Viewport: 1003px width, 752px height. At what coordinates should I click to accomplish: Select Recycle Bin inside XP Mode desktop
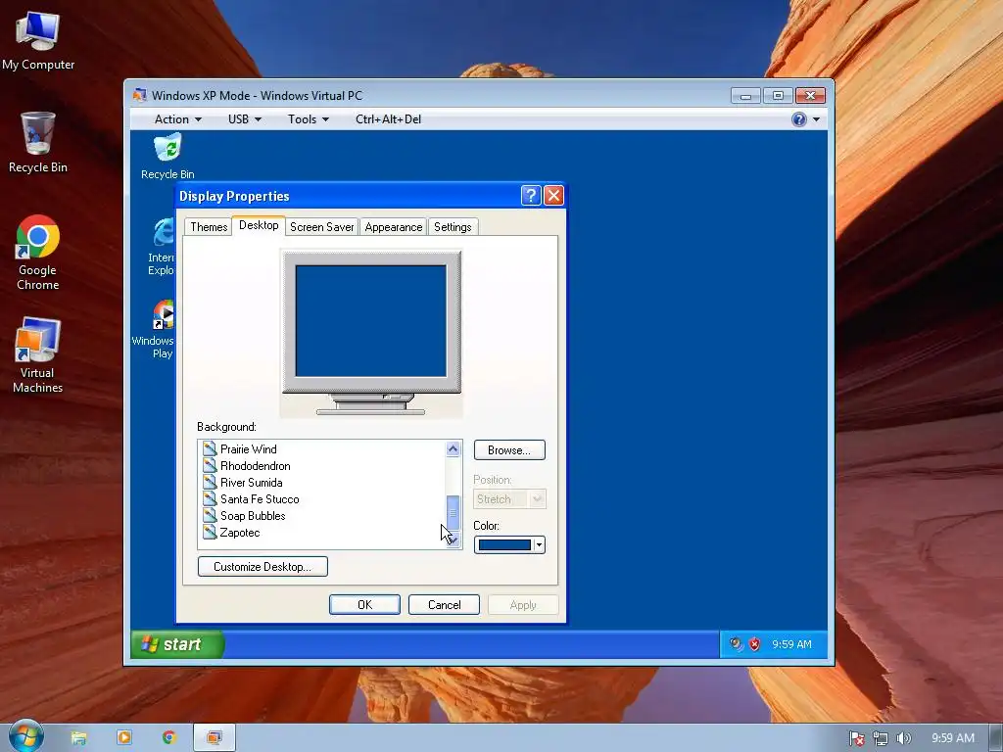pos(167,156)
